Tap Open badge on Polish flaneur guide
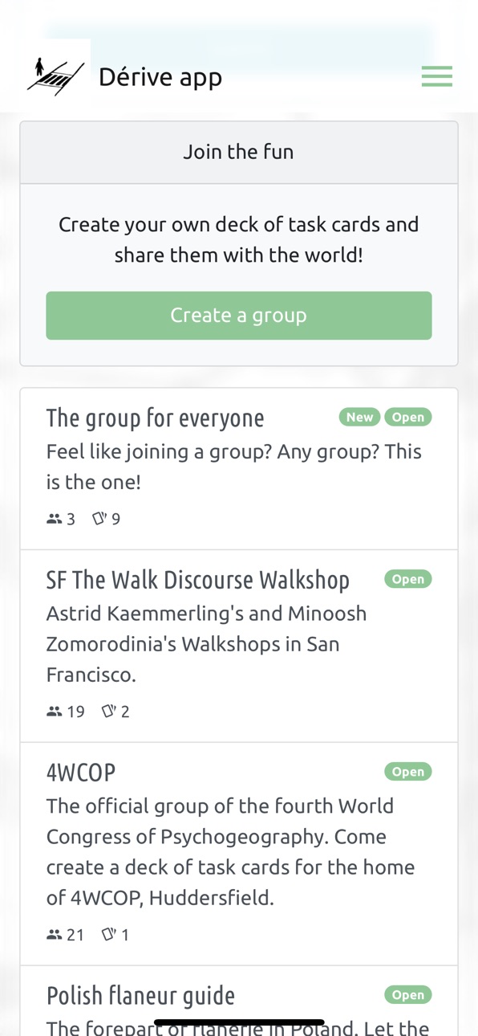The width and height of the screenshot is (478, 1036). (x=408, y=995)
